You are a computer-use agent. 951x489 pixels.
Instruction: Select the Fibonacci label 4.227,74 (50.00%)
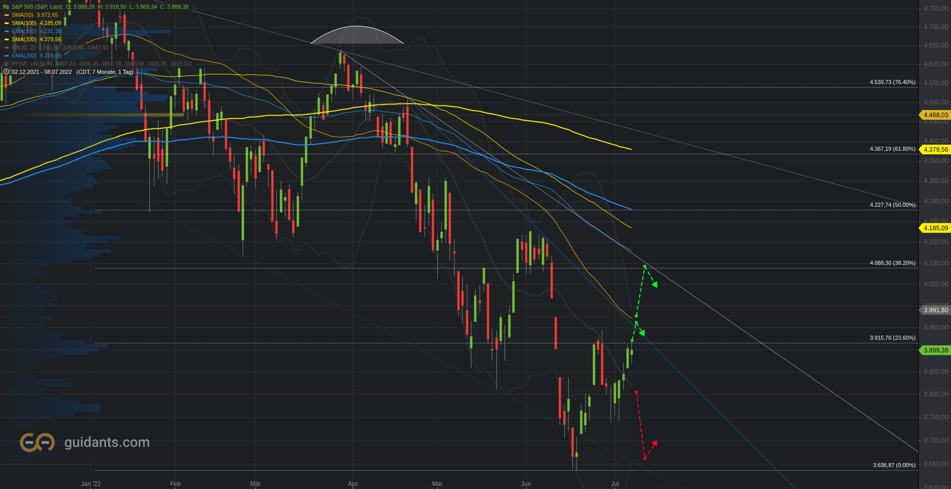tap(892, 205)
